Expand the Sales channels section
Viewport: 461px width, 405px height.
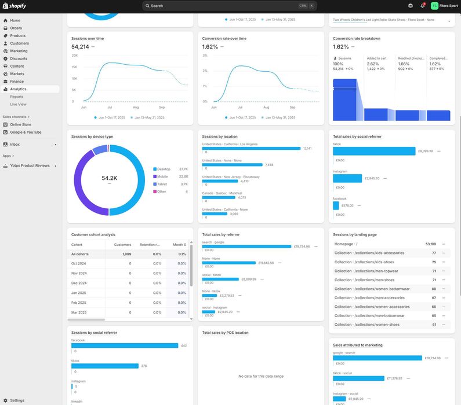coord(16,117)
